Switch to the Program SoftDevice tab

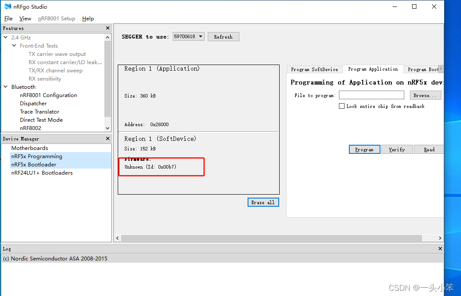point(314,69)
